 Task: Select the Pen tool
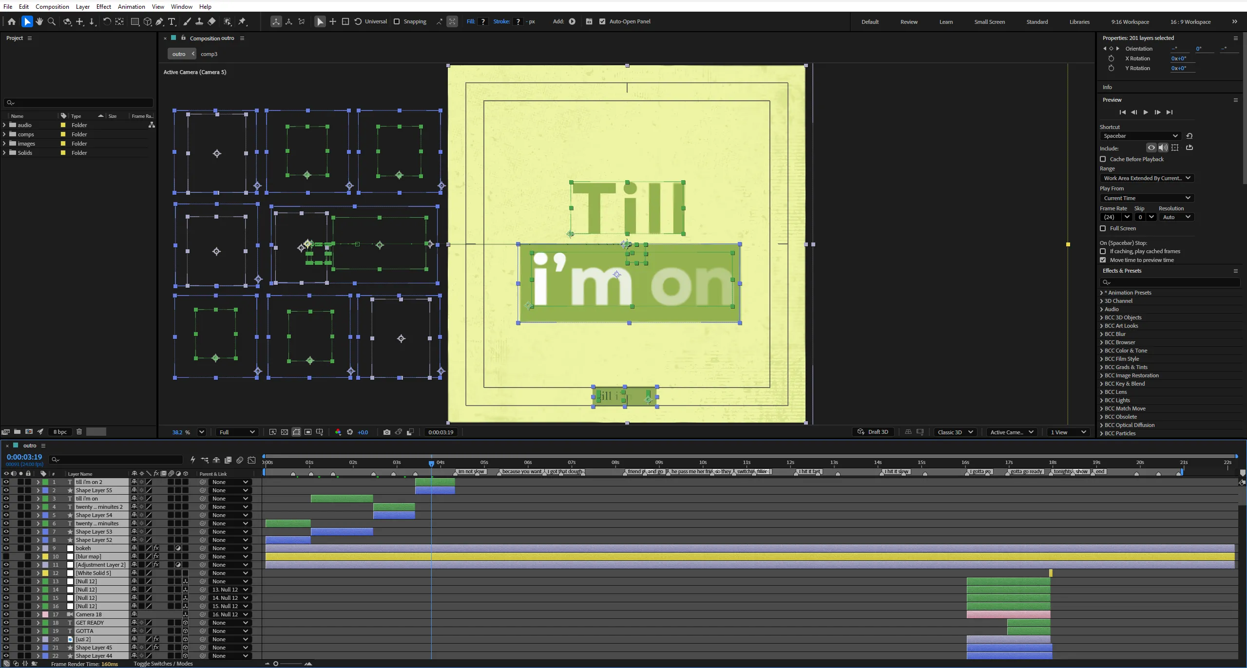click(160, 21)
